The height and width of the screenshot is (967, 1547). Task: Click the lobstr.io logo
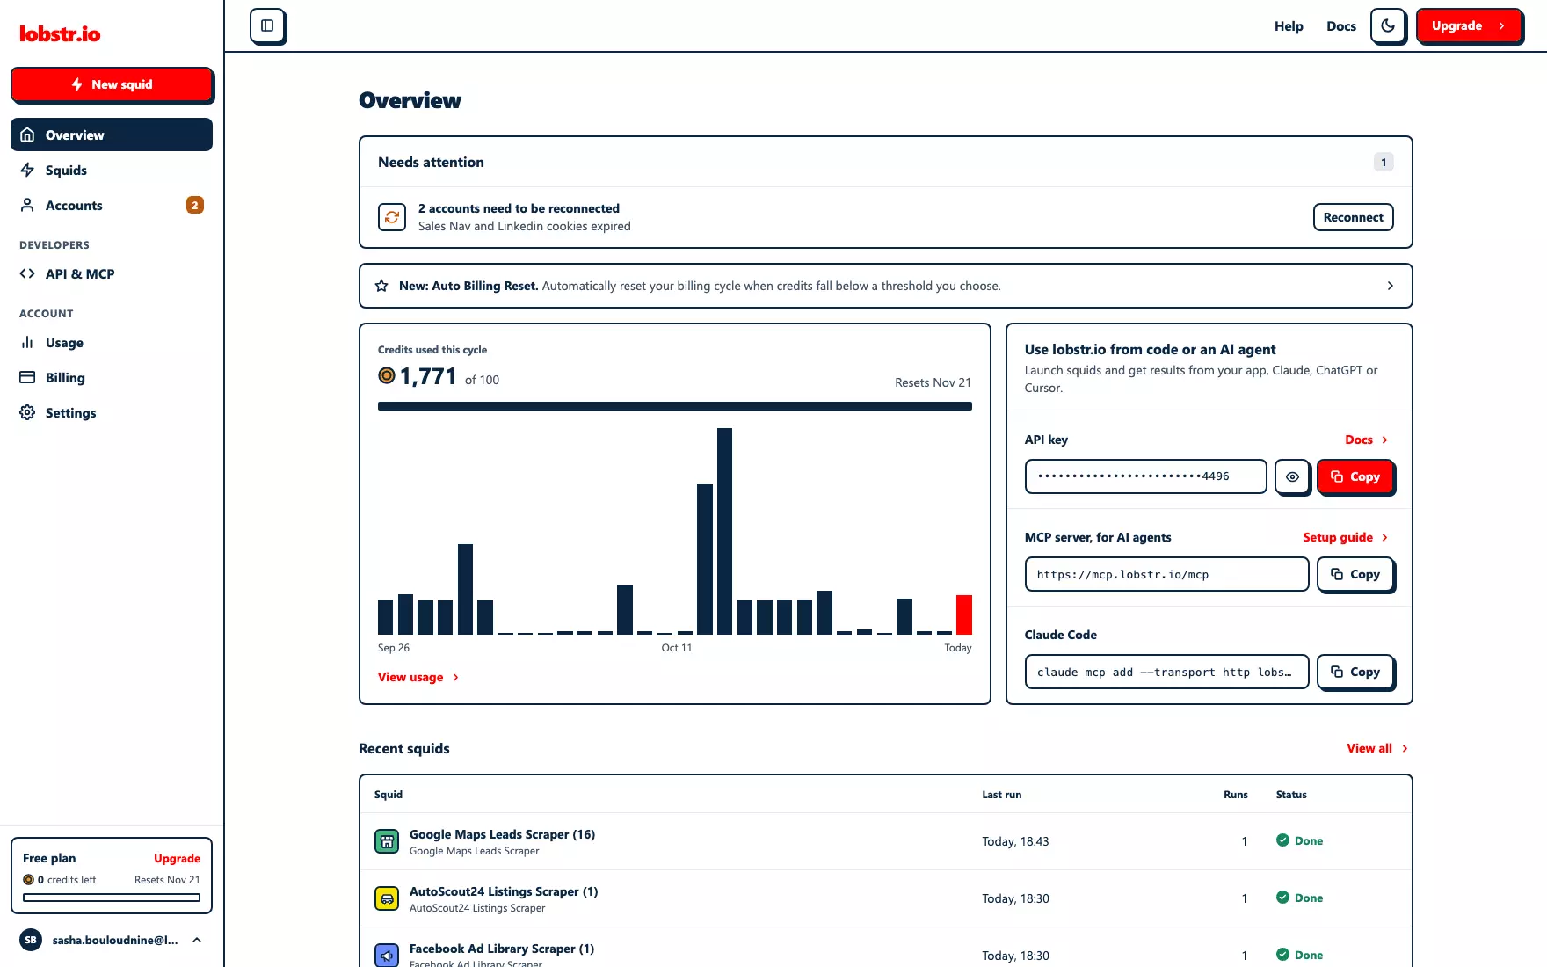(60, 34)
